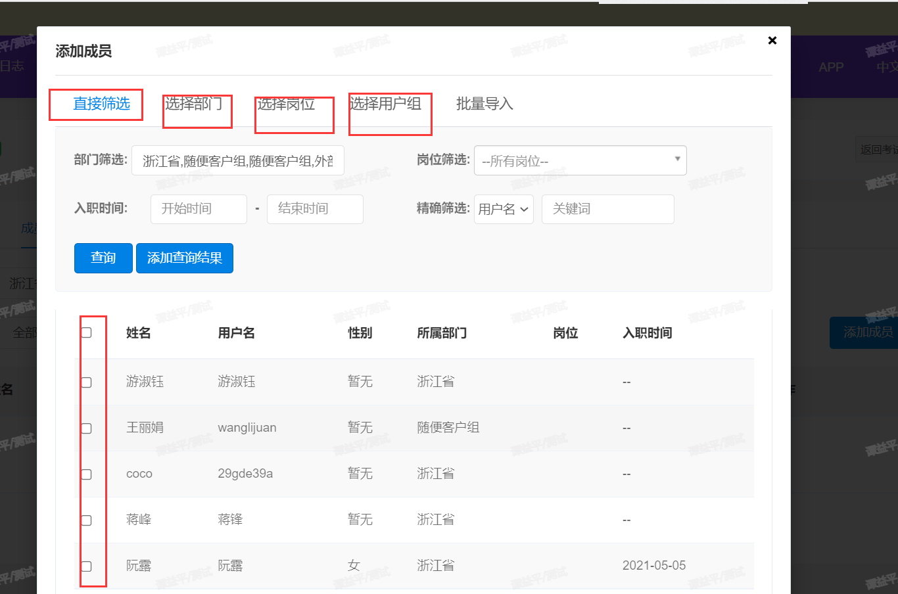Click the 女 gender cell for 阮霭
This screenshot has width=898, height=594.
[354, 566]
